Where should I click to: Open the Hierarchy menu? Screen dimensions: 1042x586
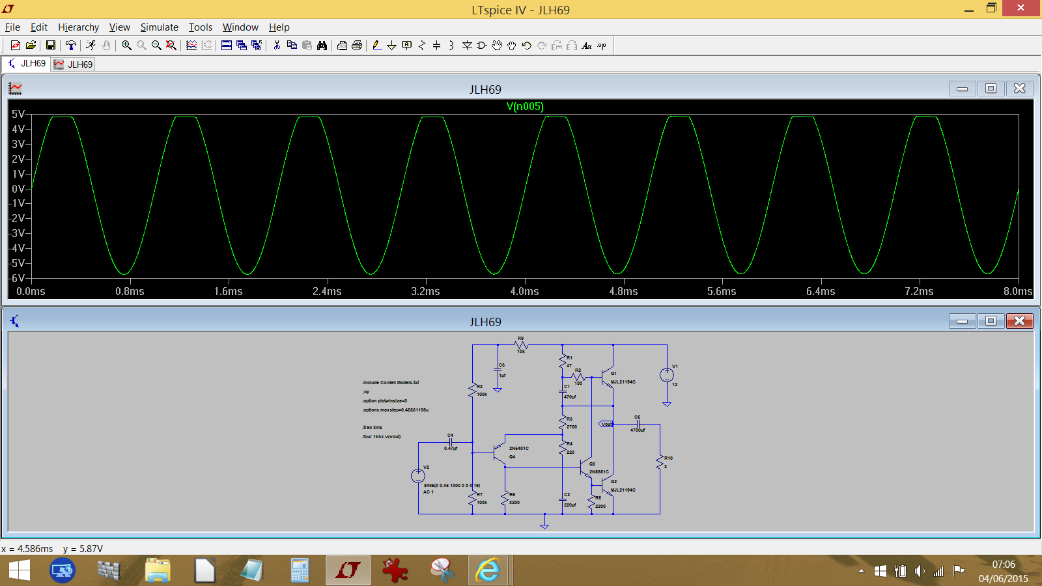(x=78, y=27)
